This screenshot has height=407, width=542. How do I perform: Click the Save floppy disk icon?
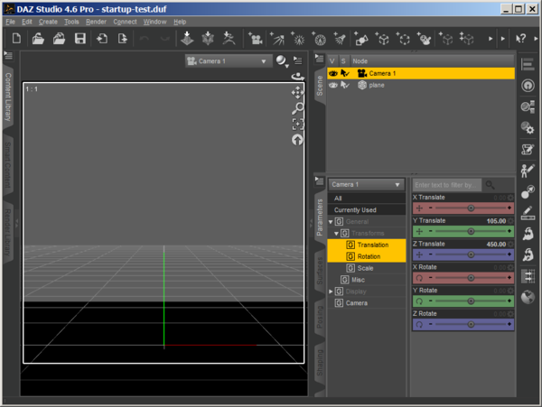coord(80,39)
